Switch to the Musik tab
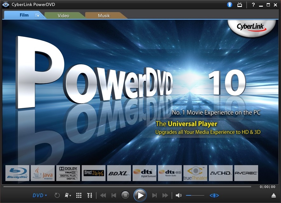The width and height of the screenshot is (281, 203). [x=104, y=16]
